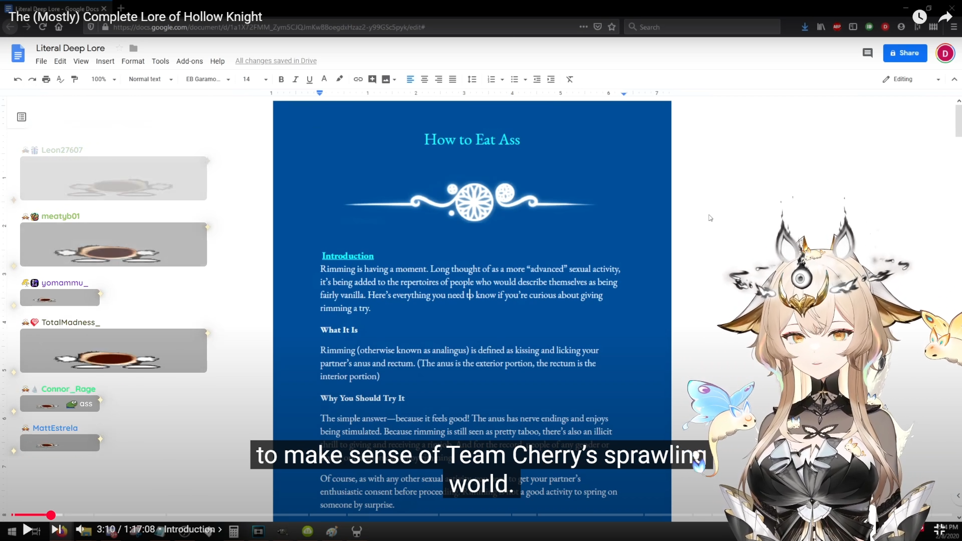The width and height of the screenshot is (962, 541).
Task: Open the image options arrow
Action: click(x=395, y=80)
